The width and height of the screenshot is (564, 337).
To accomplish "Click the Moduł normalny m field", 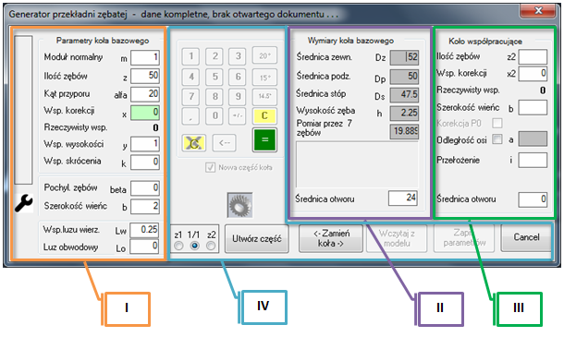I will tap(145, 57).
